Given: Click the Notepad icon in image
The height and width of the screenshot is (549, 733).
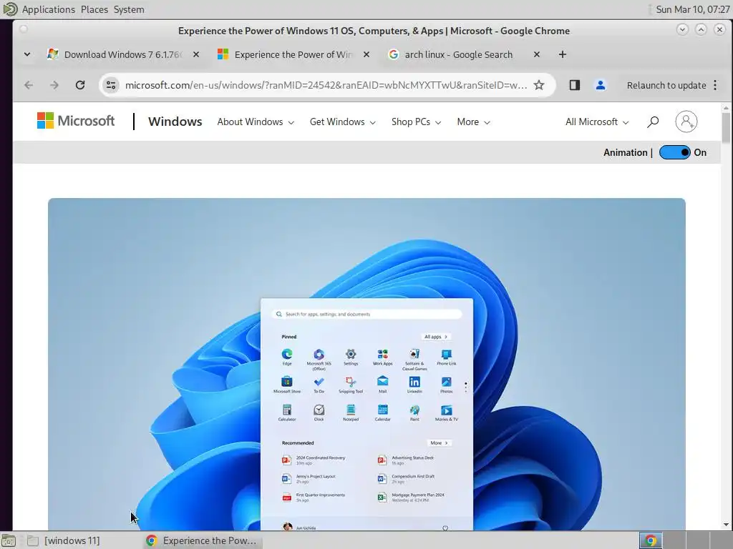Looking at the screenshot, I should (351, 410).
